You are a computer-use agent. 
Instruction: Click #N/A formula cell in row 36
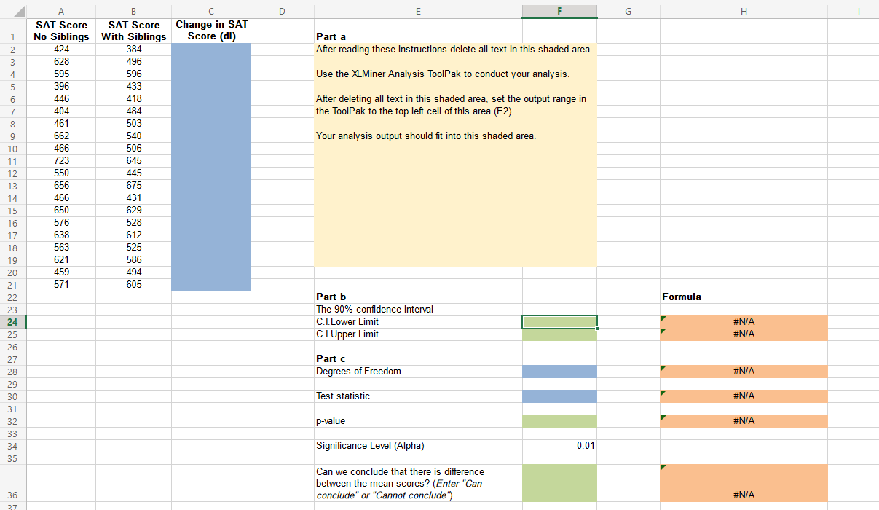click(744, 483)
